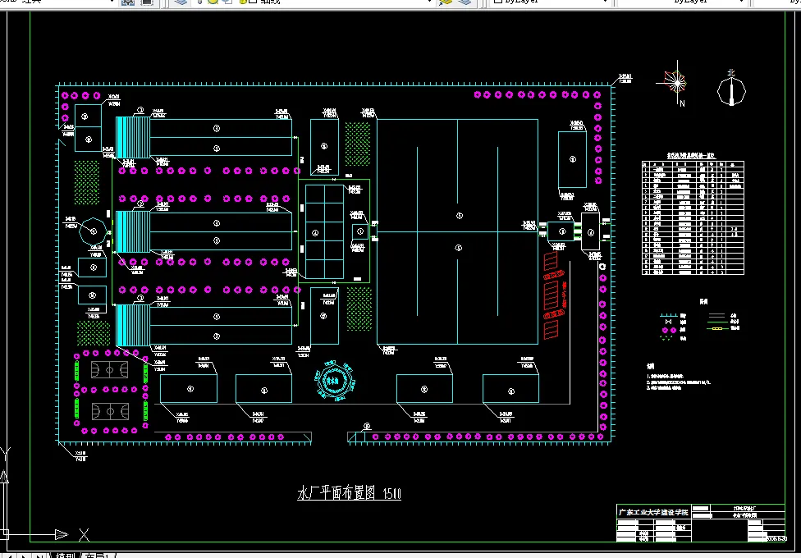801x558 pixels.
Task: Expand the layer name dropdown list
Action: 429,2
